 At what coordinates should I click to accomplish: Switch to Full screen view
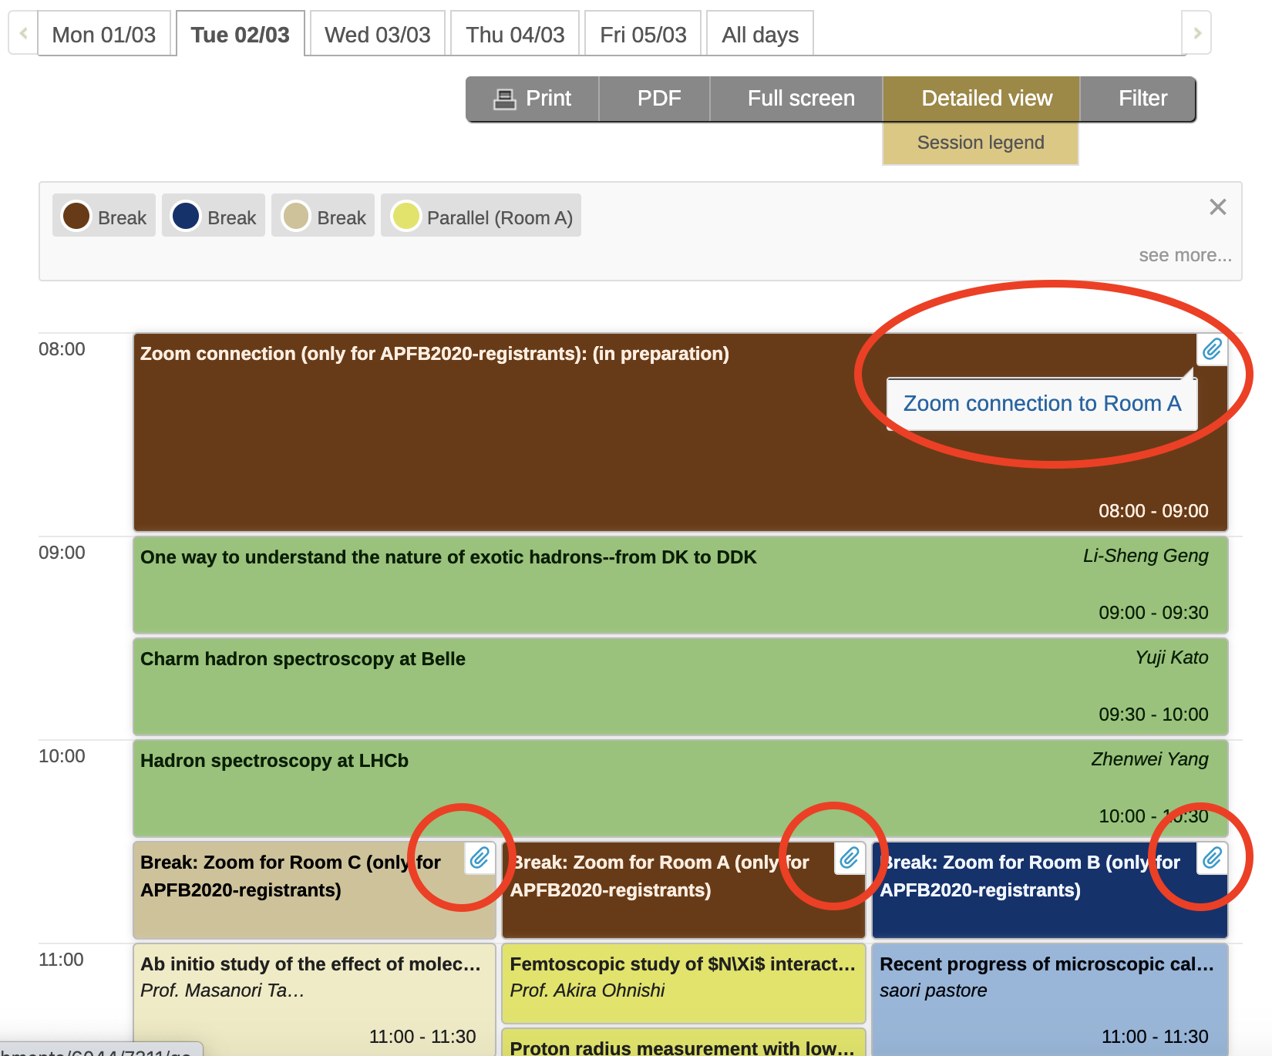[x=800, y=99]
